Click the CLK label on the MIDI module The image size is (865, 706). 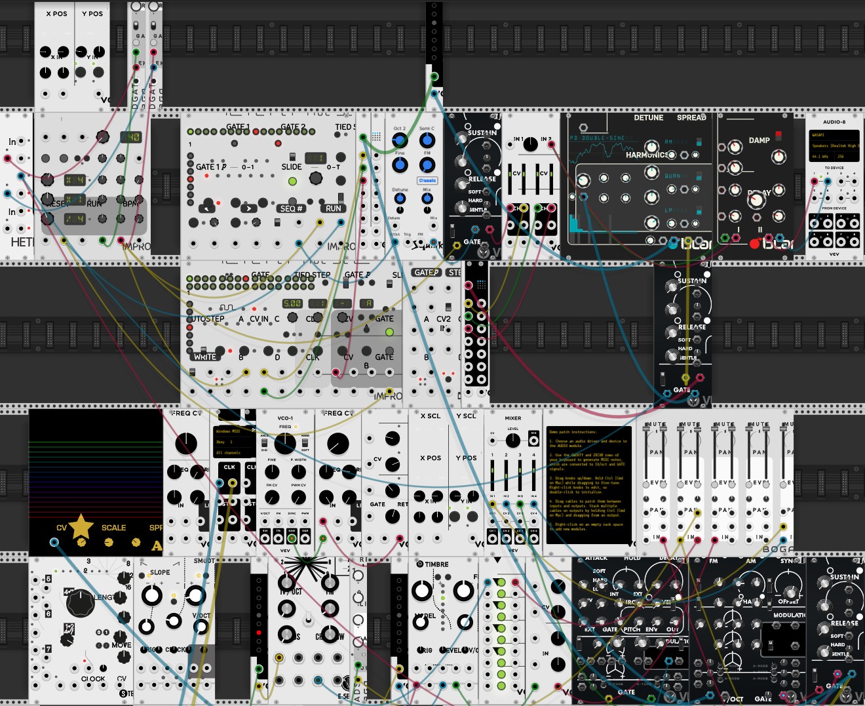pos(229,467)
